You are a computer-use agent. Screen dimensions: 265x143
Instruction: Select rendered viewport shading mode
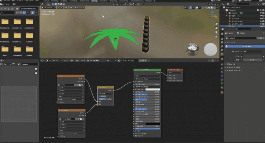click(215, 8)
